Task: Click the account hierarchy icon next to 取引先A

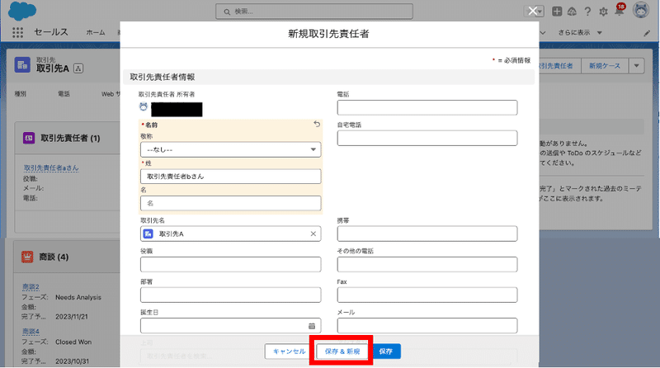Action: click(x=78, y=68)
